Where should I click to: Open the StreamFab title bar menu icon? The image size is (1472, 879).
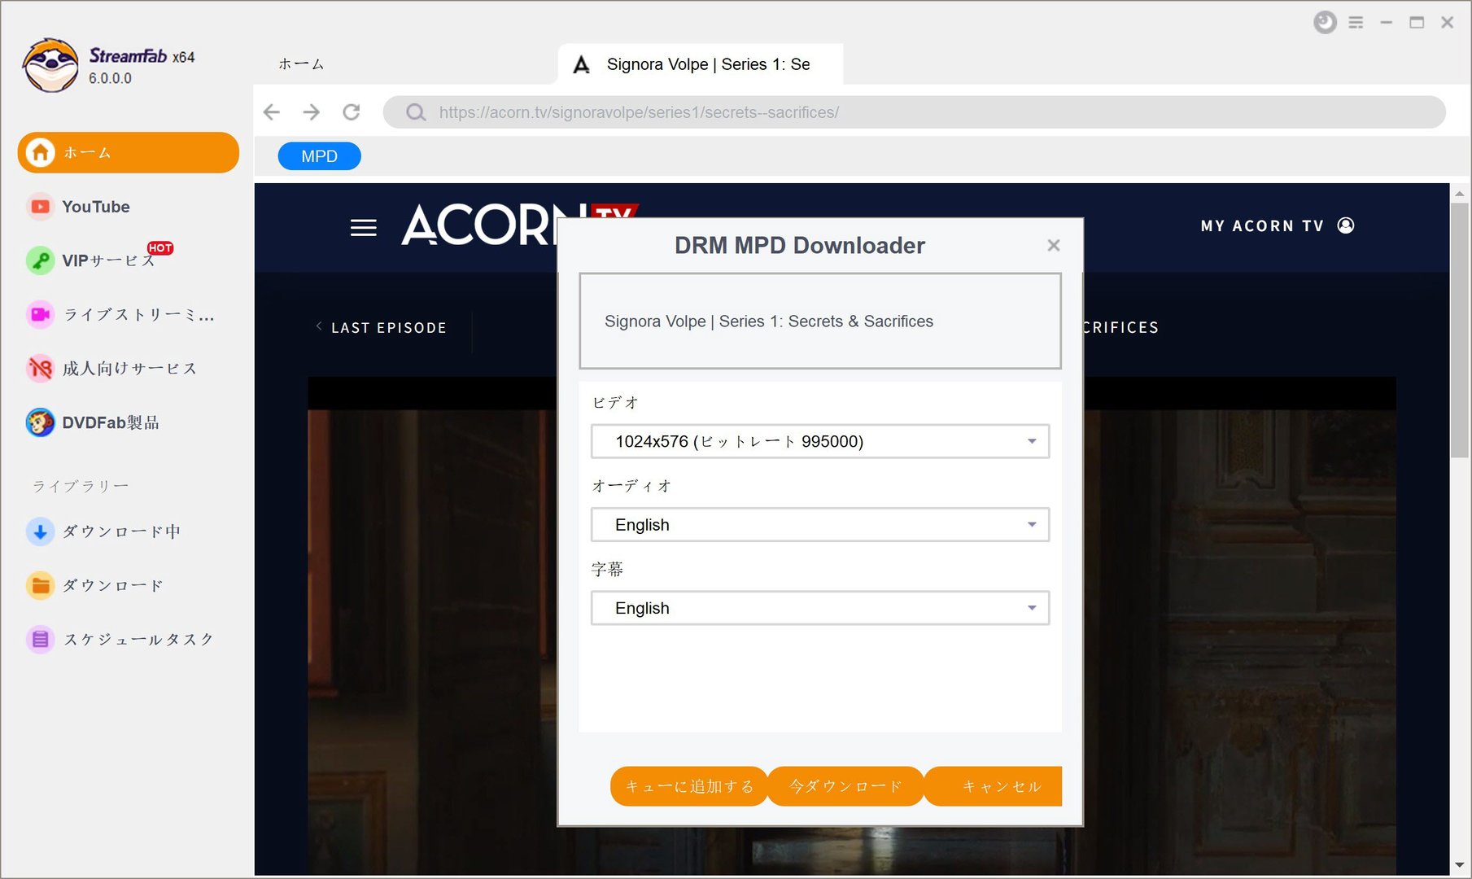(1356, 23)
